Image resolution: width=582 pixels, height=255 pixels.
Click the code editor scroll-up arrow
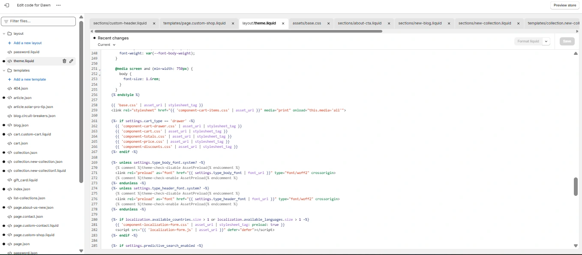coord(576,54)
